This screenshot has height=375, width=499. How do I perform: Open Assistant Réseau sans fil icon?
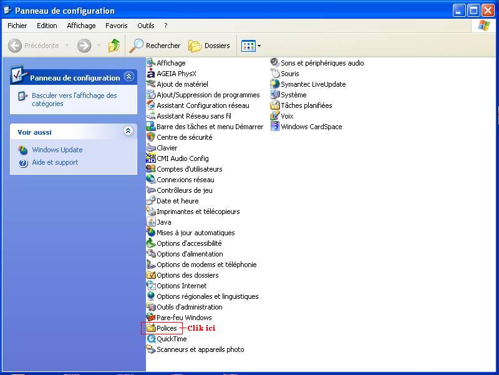coord(151,116)
